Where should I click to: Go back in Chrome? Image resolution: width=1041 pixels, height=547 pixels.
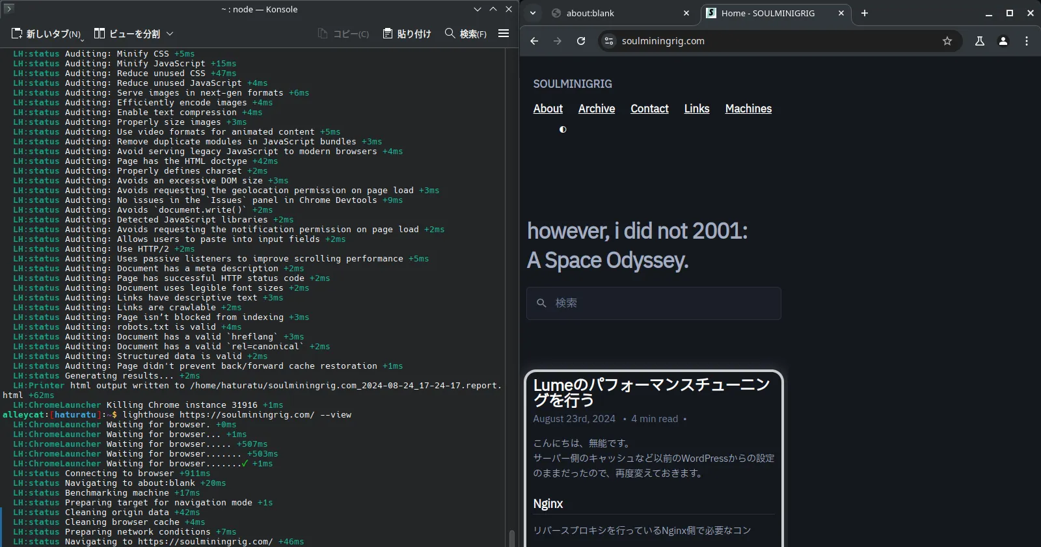coord(534,41)
